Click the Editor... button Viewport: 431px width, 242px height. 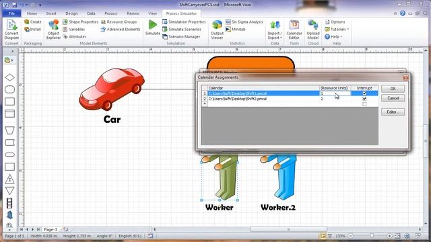coord(393,112)
